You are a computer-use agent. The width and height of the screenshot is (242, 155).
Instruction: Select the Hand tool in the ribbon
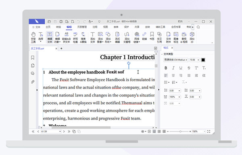33,38
